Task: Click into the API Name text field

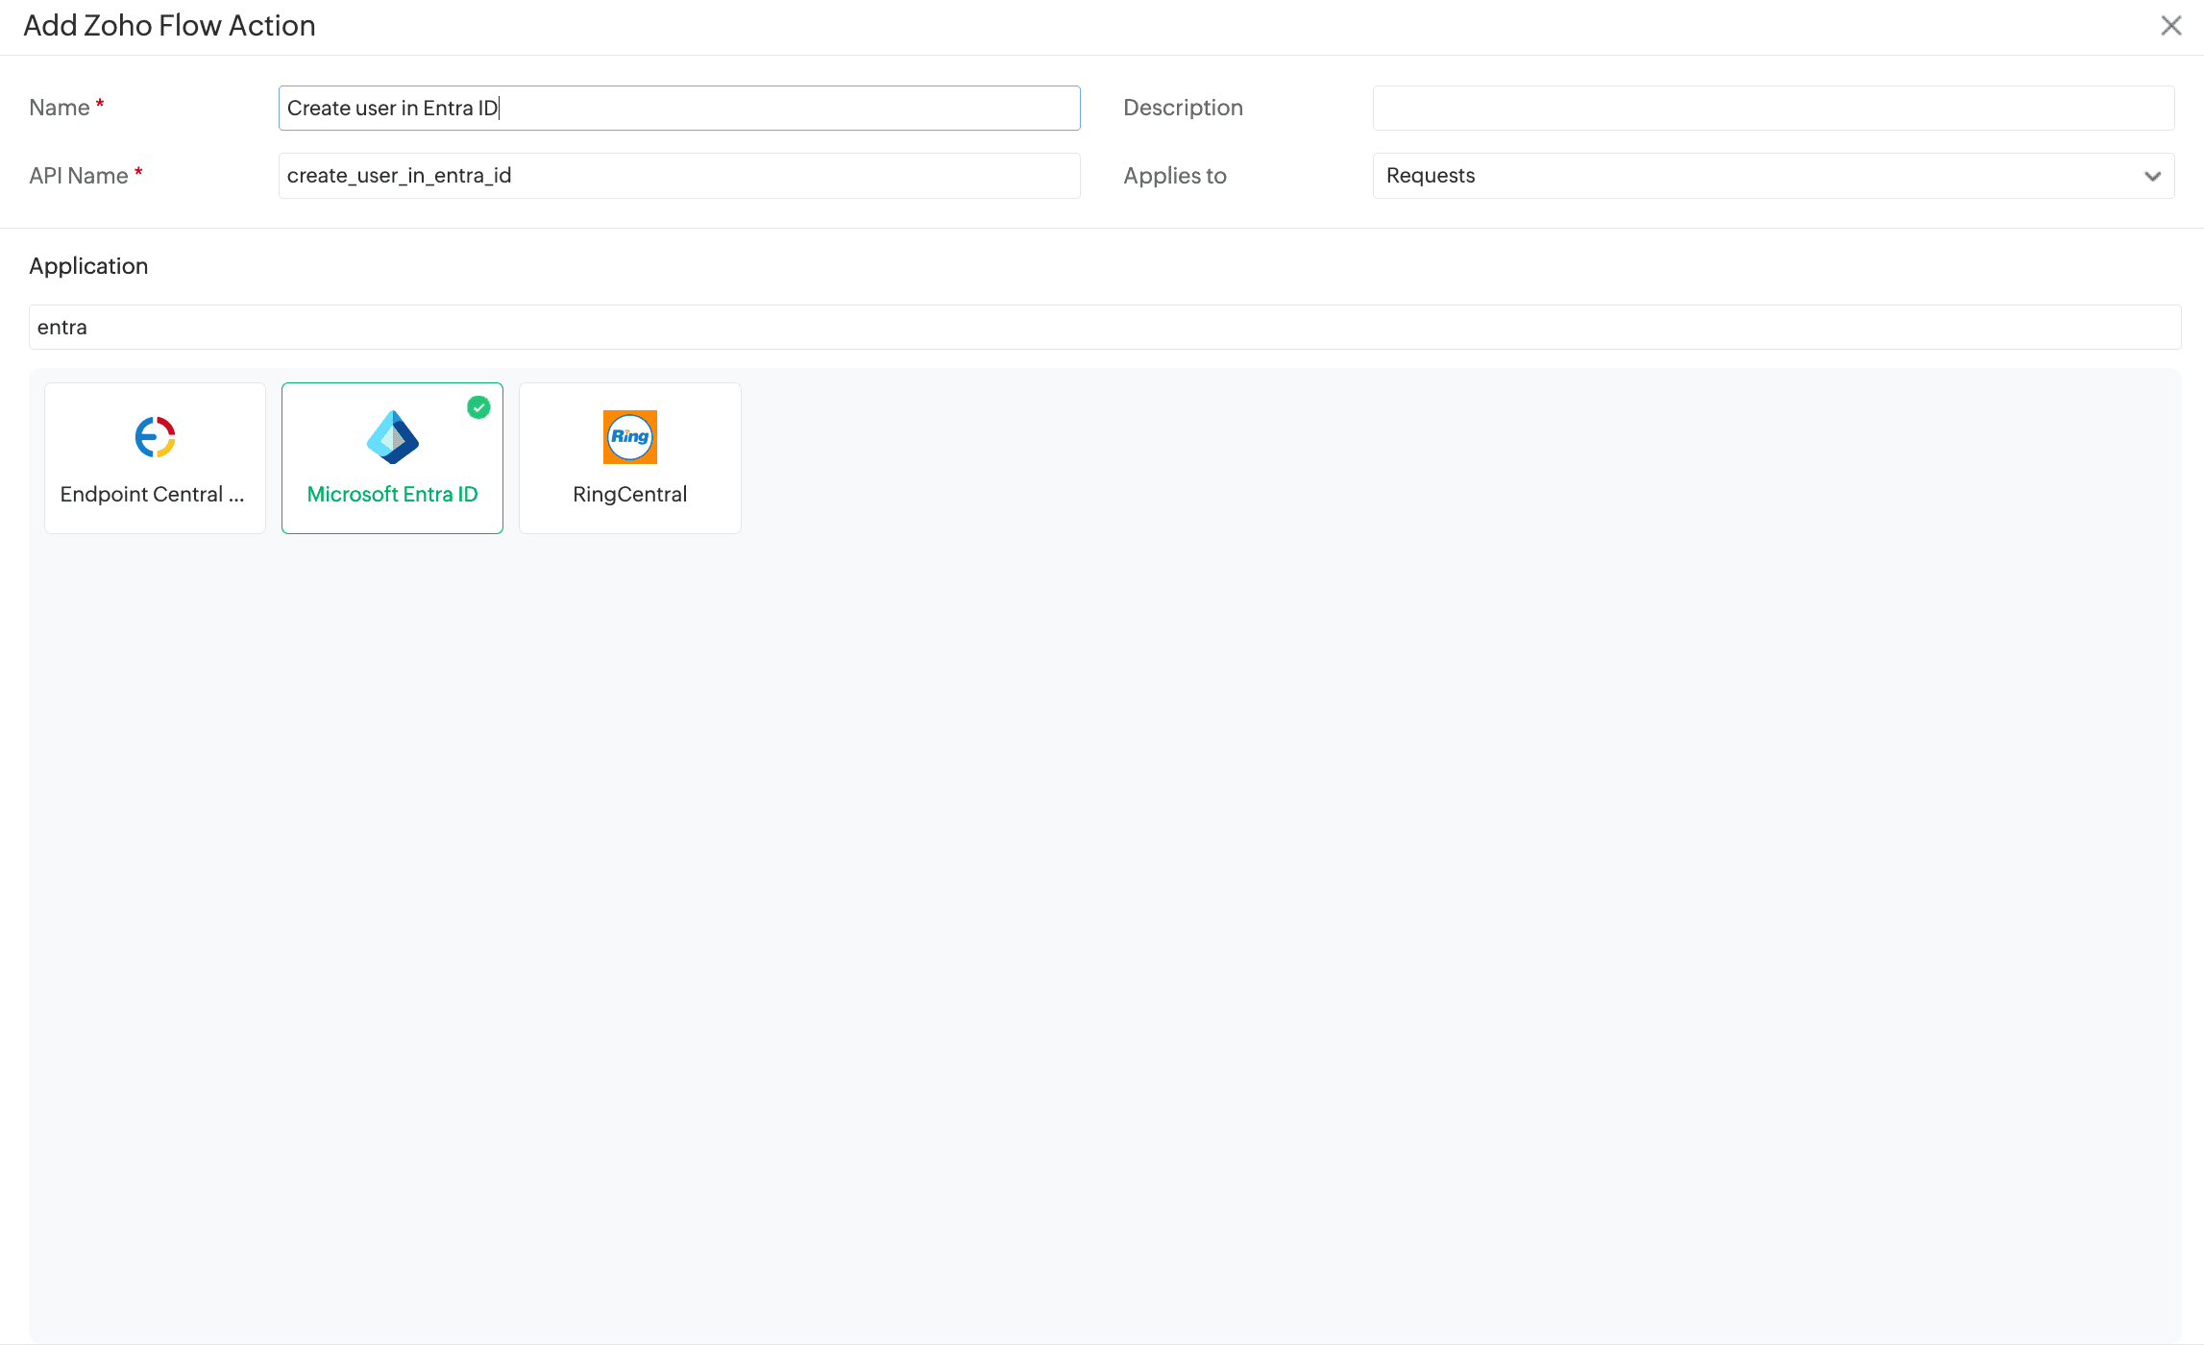Action: [x=678, y=176]
